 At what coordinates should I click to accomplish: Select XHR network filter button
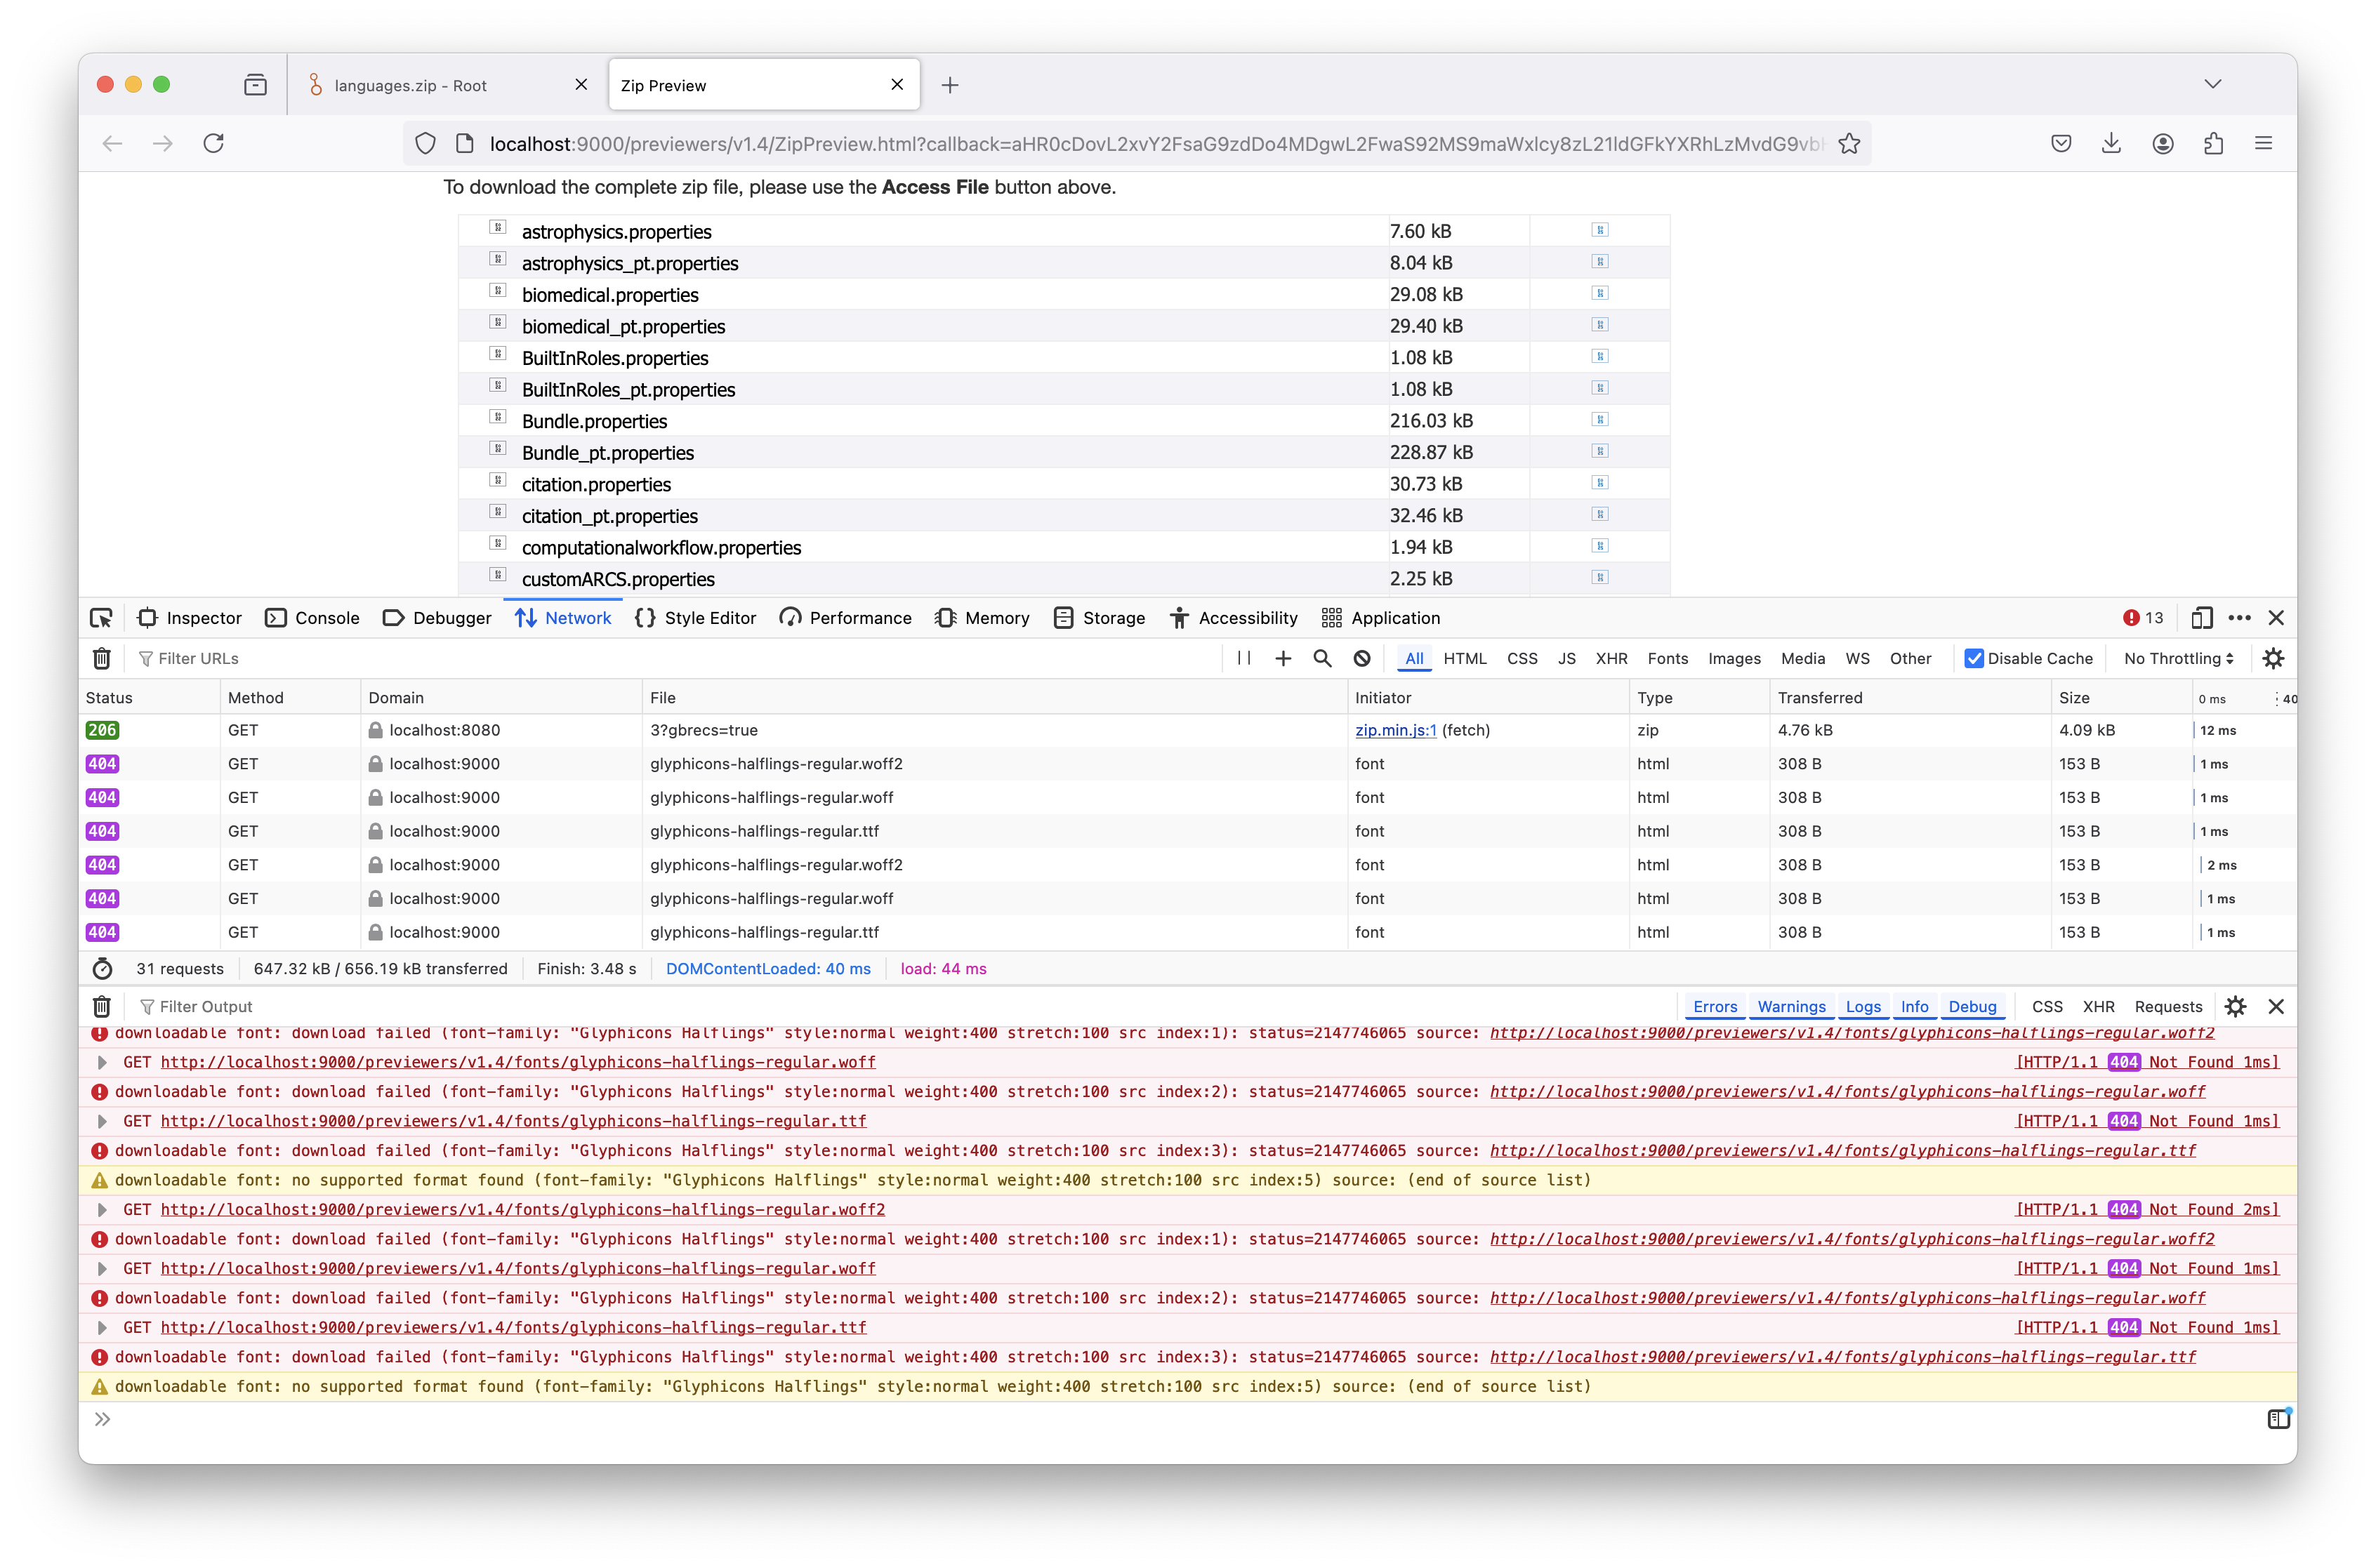1611,658
